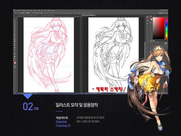Select the Rectangular Marquee tool
This screenshot has height=136, width=181.
click(15, 20)
